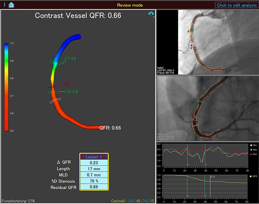Open the kebab menu next to the logo
The image size is (259, 204).
pos(3,5)
